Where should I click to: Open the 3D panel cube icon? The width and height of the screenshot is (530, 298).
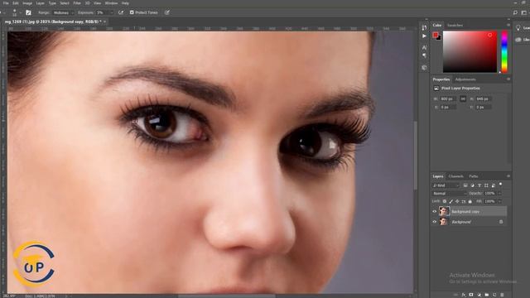424,68
